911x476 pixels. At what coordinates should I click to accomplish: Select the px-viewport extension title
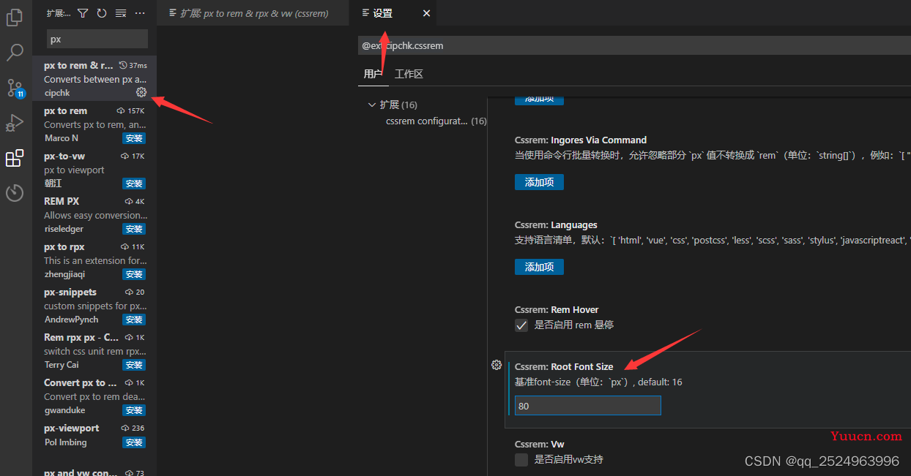point(72,428)
